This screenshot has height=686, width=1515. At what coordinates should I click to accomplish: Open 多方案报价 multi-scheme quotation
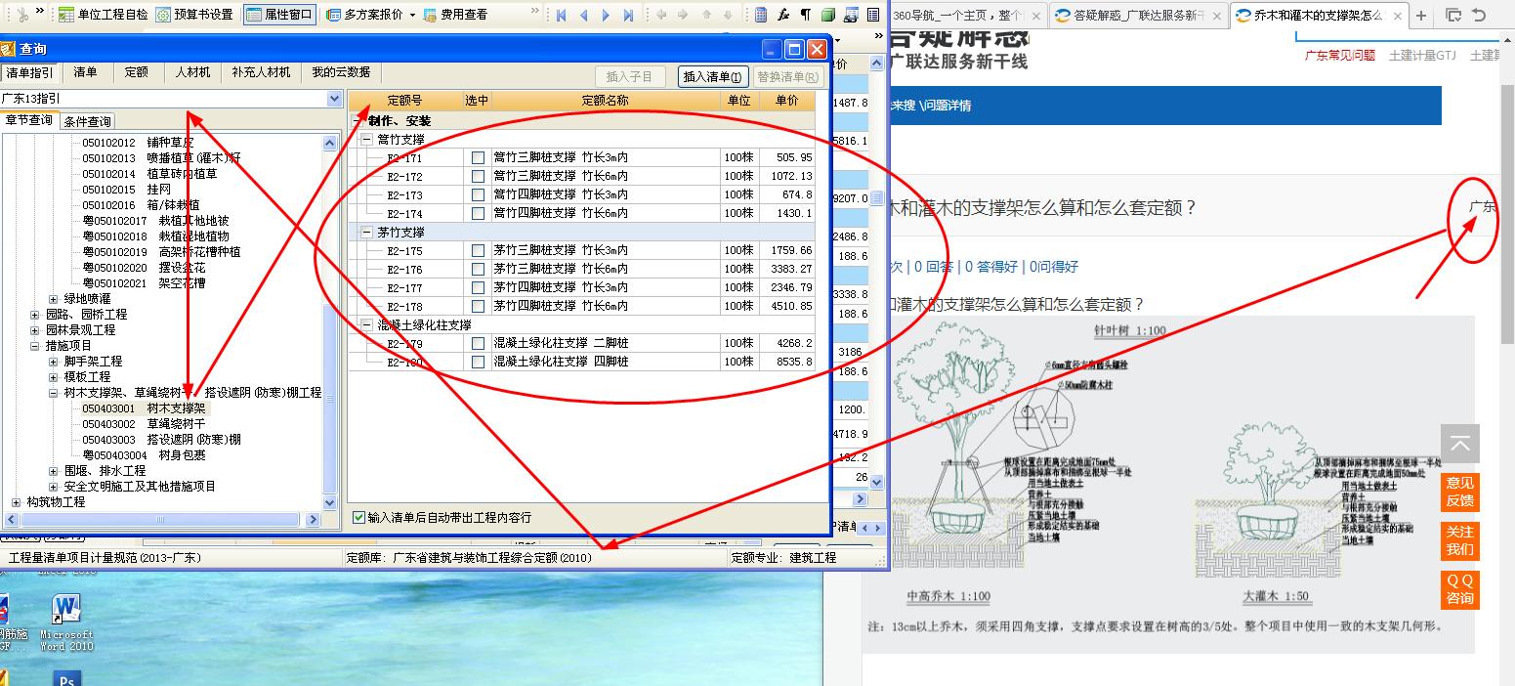click(x=365, y=15)
